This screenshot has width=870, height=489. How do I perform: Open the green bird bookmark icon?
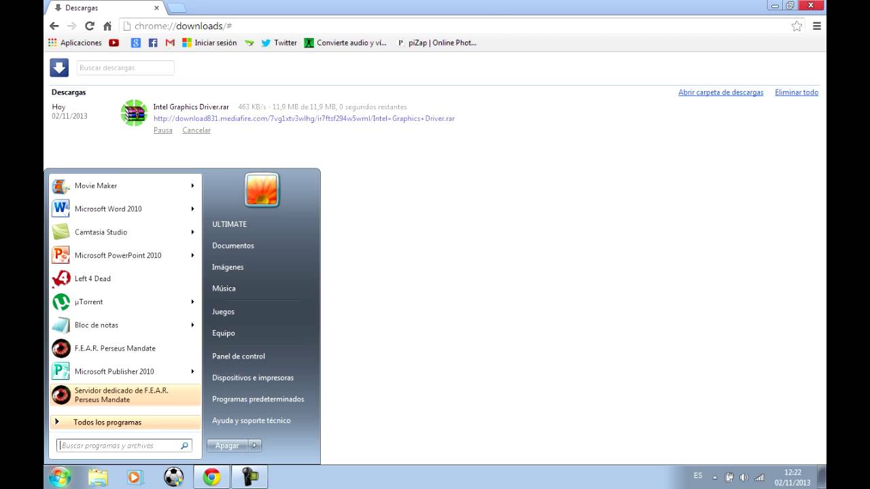249,43
